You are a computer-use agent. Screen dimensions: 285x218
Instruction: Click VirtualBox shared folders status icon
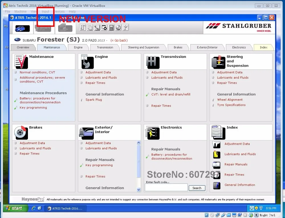(229, 215)
